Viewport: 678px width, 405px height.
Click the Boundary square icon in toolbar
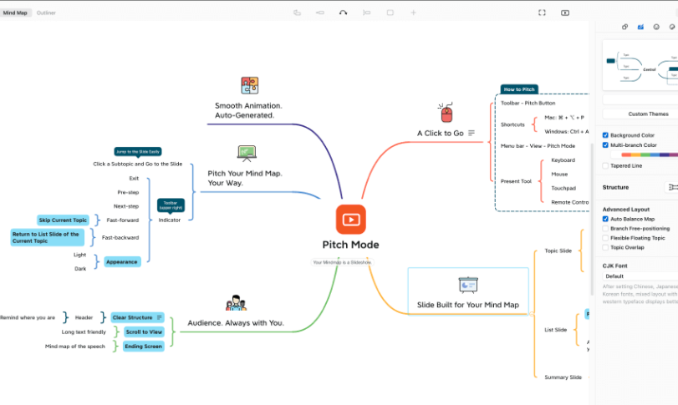390,13
